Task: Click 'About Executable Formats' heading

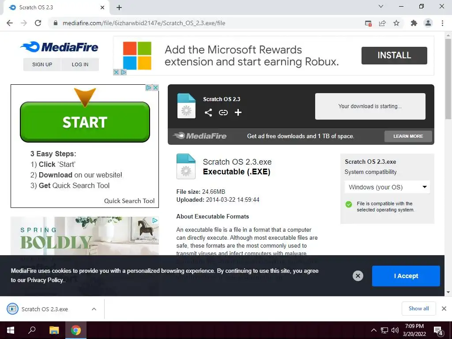Action: 212,216
